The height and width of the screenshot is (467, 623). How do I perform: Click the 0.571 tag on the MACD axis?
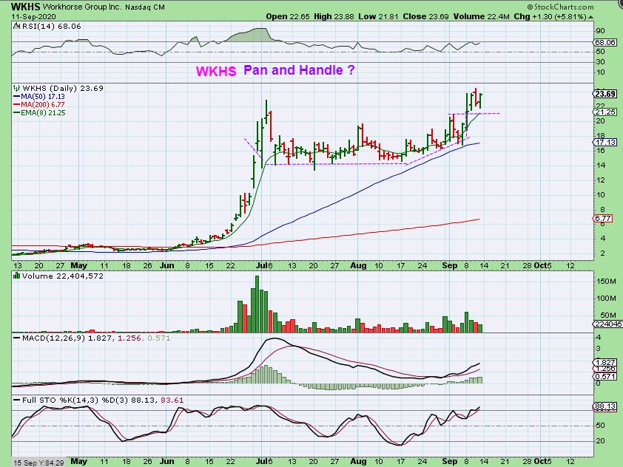605,377
